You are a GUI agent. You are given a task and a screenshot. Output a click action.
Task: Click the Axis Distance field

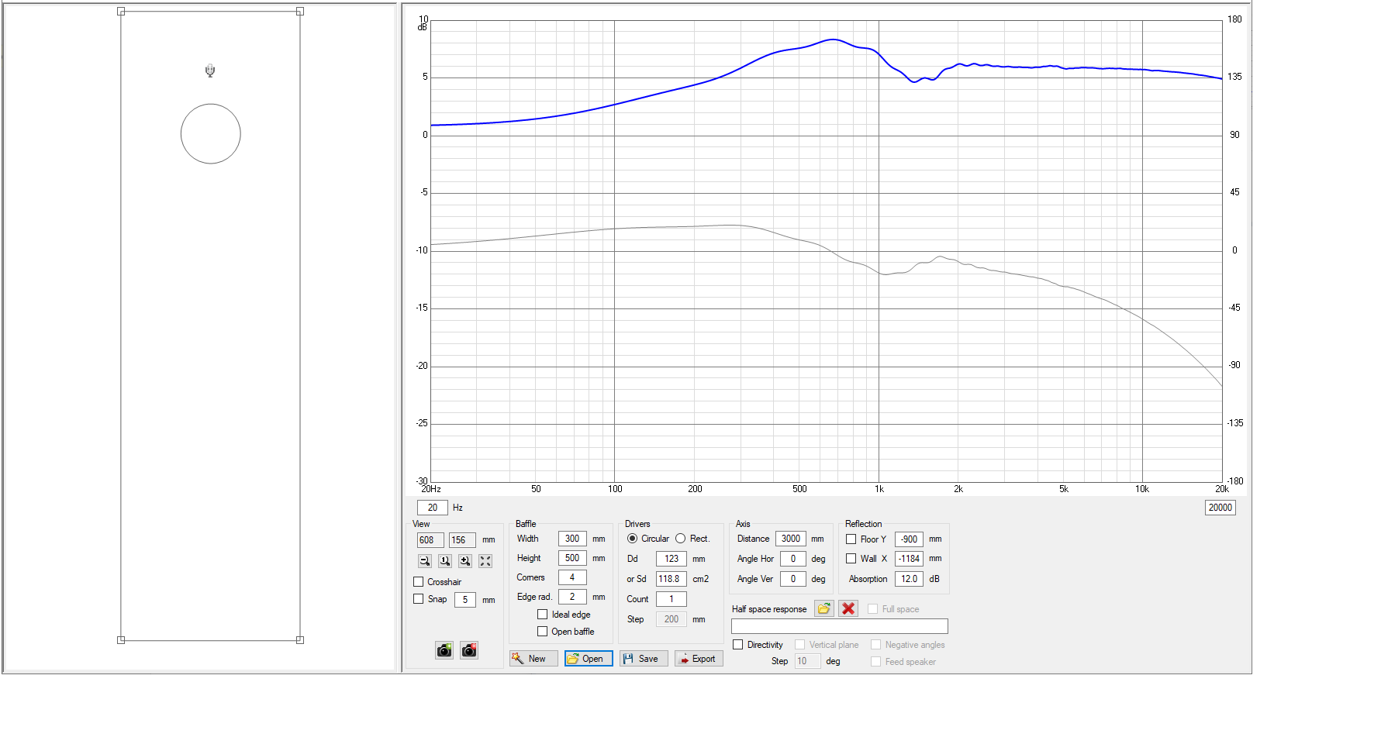791,539
